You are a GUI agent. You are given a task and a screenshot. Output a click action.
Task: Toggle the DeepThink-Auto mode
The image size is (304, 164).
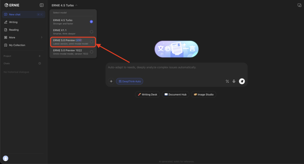(x=130, y=81)
